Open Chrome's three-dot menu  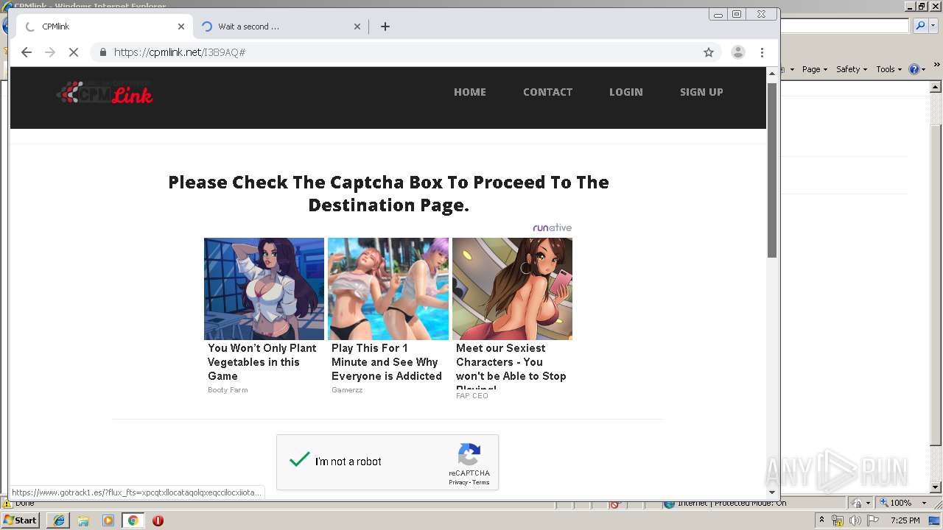(762, 52)
